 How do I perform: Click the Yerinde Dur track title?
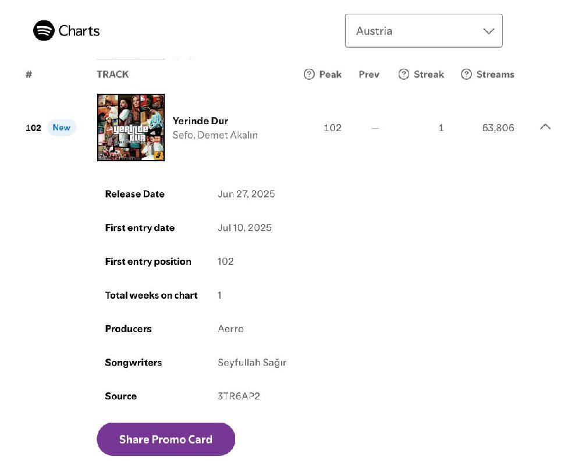pyautogui.click(x=200, y=121)
